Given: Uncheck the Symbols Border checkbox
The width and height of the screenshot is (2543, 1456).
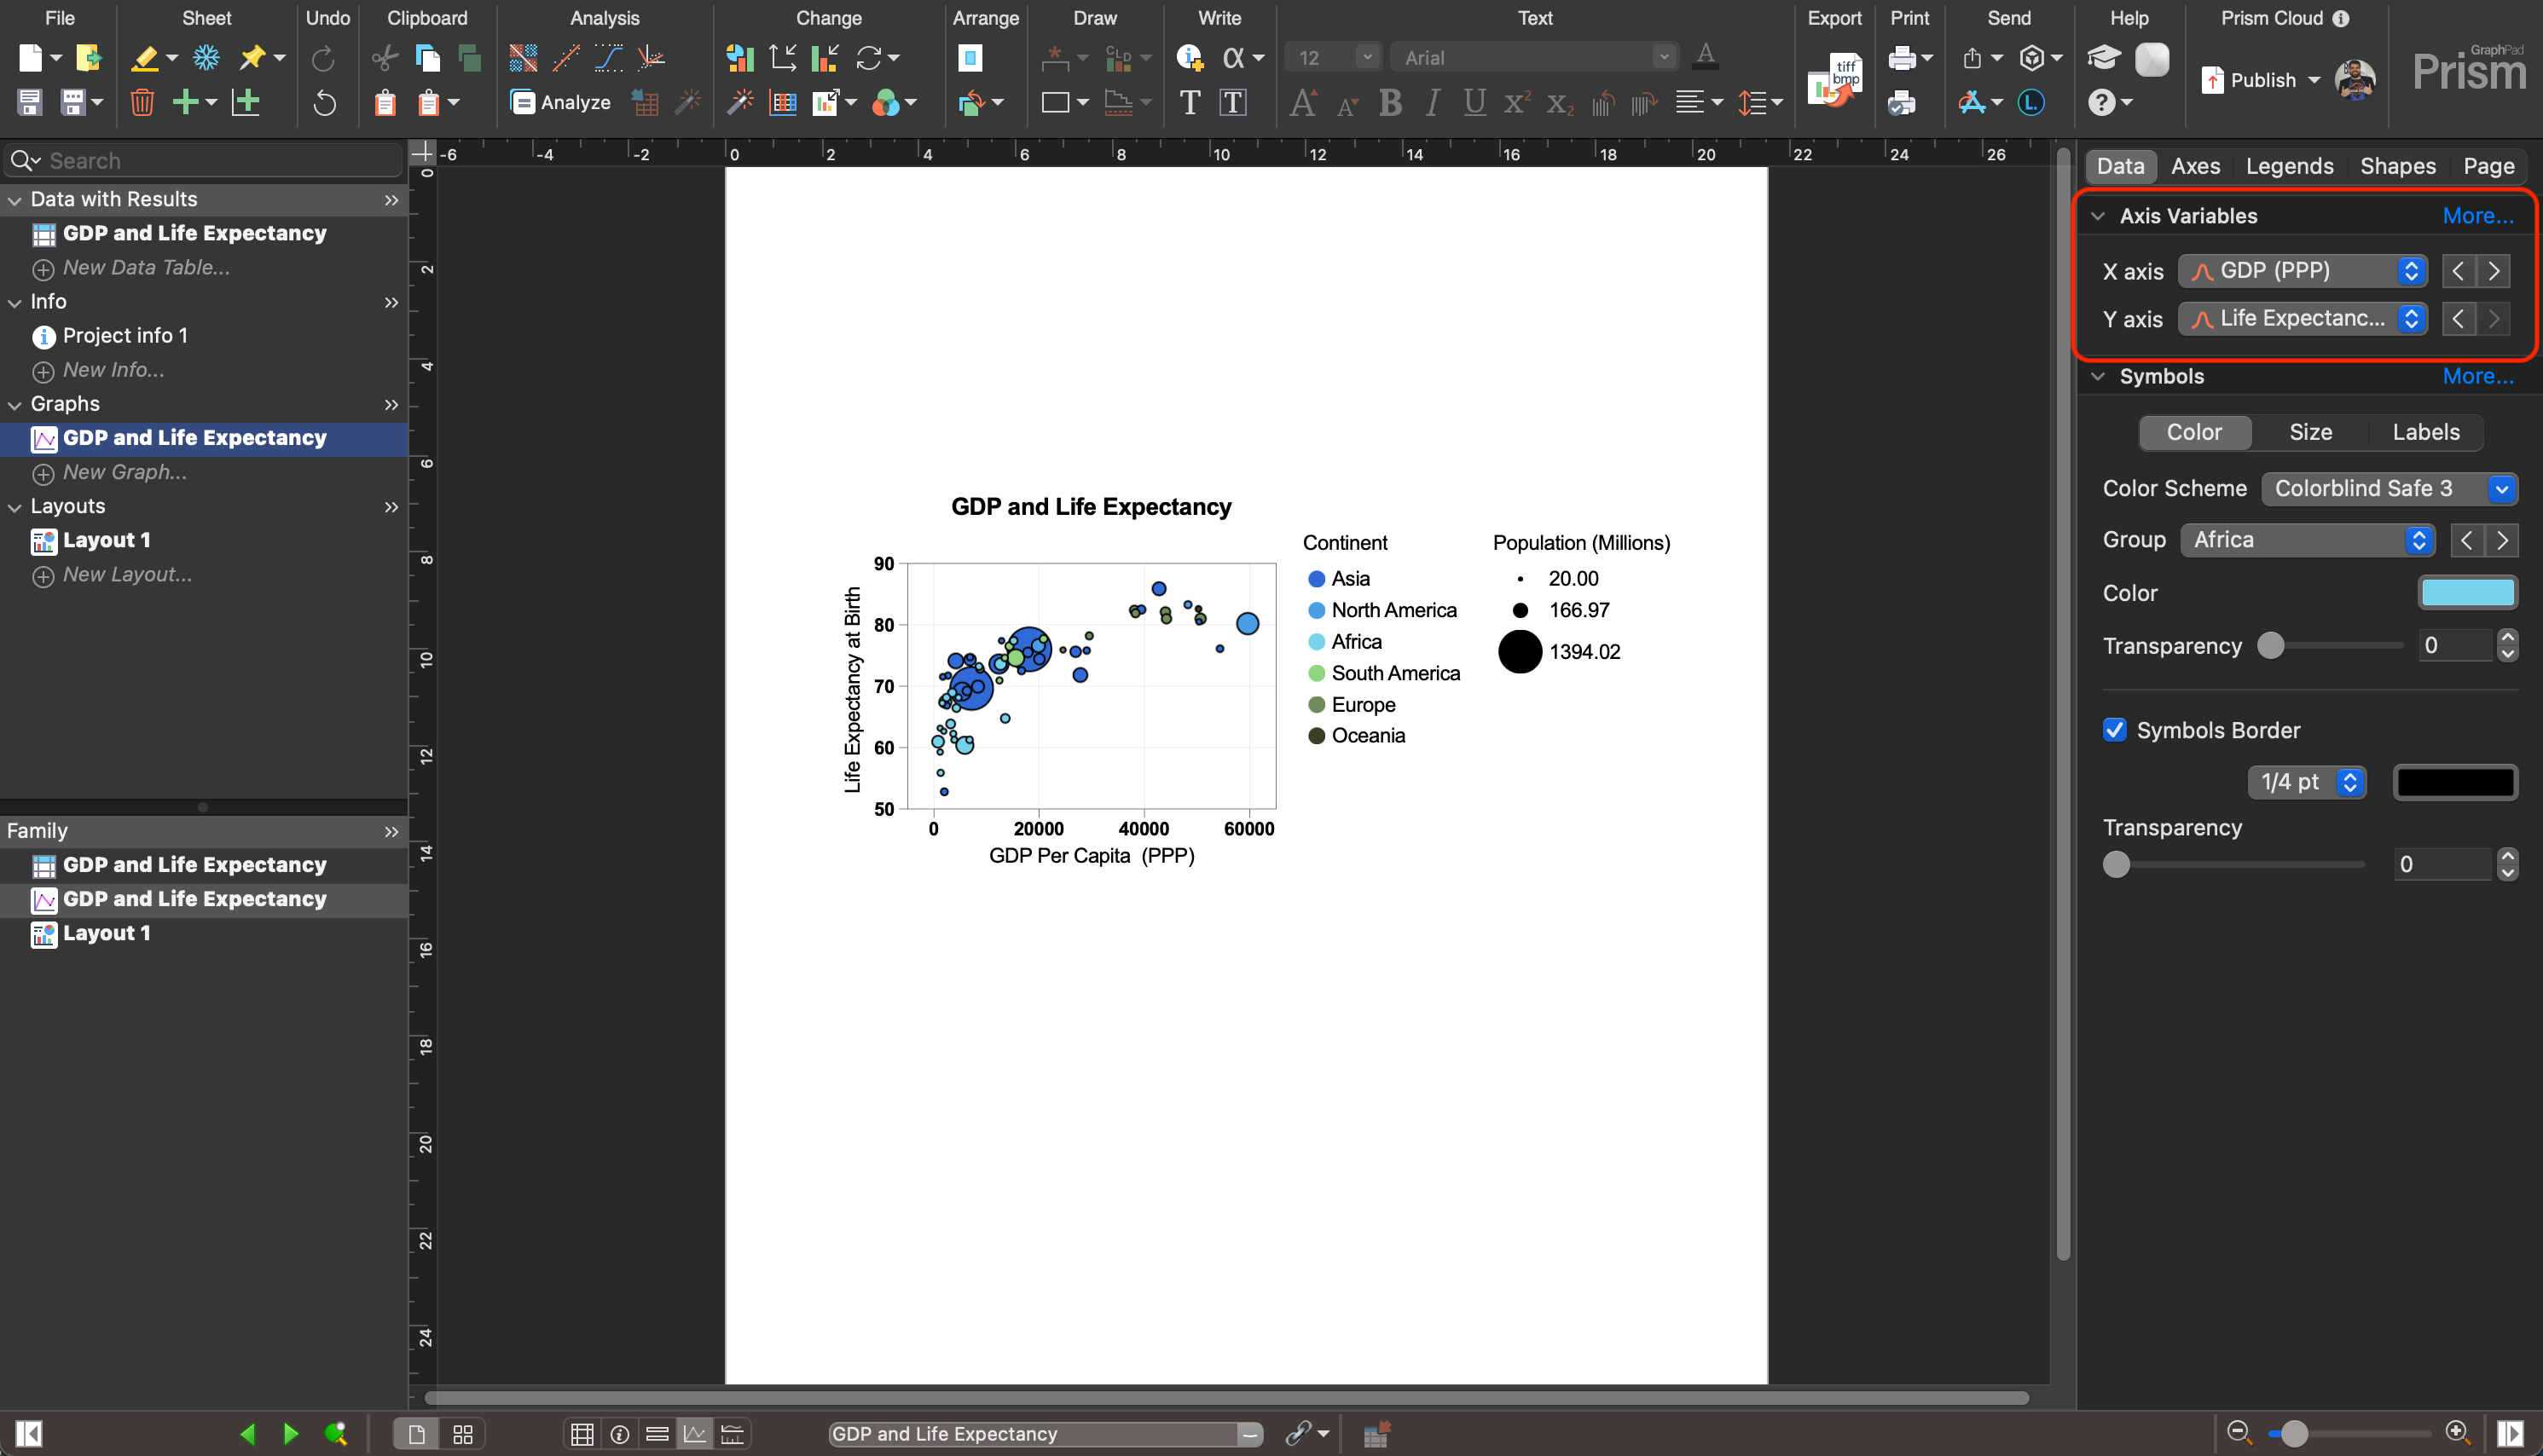Looking at the screenshot, I should click(x=2114, y=730).
